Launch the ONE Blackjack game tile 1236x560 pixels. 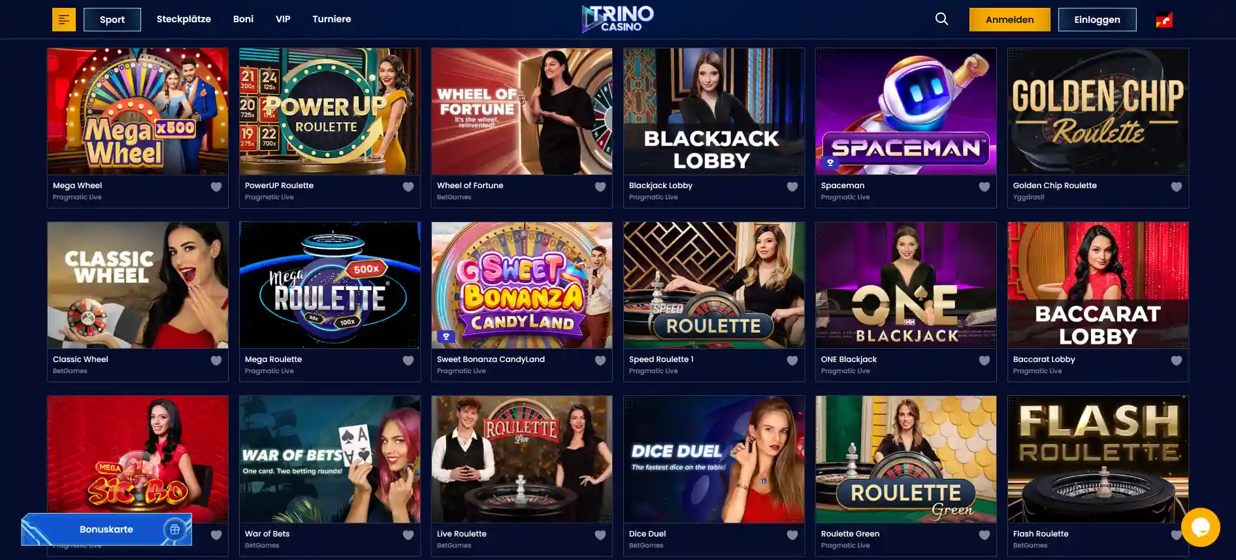906,285
